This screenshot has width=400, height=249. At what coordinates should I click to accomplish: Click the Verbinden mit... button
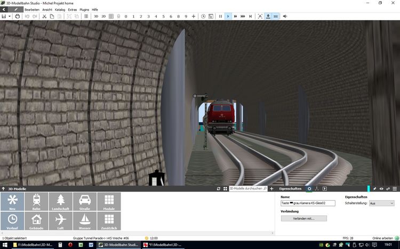[303, 218]
